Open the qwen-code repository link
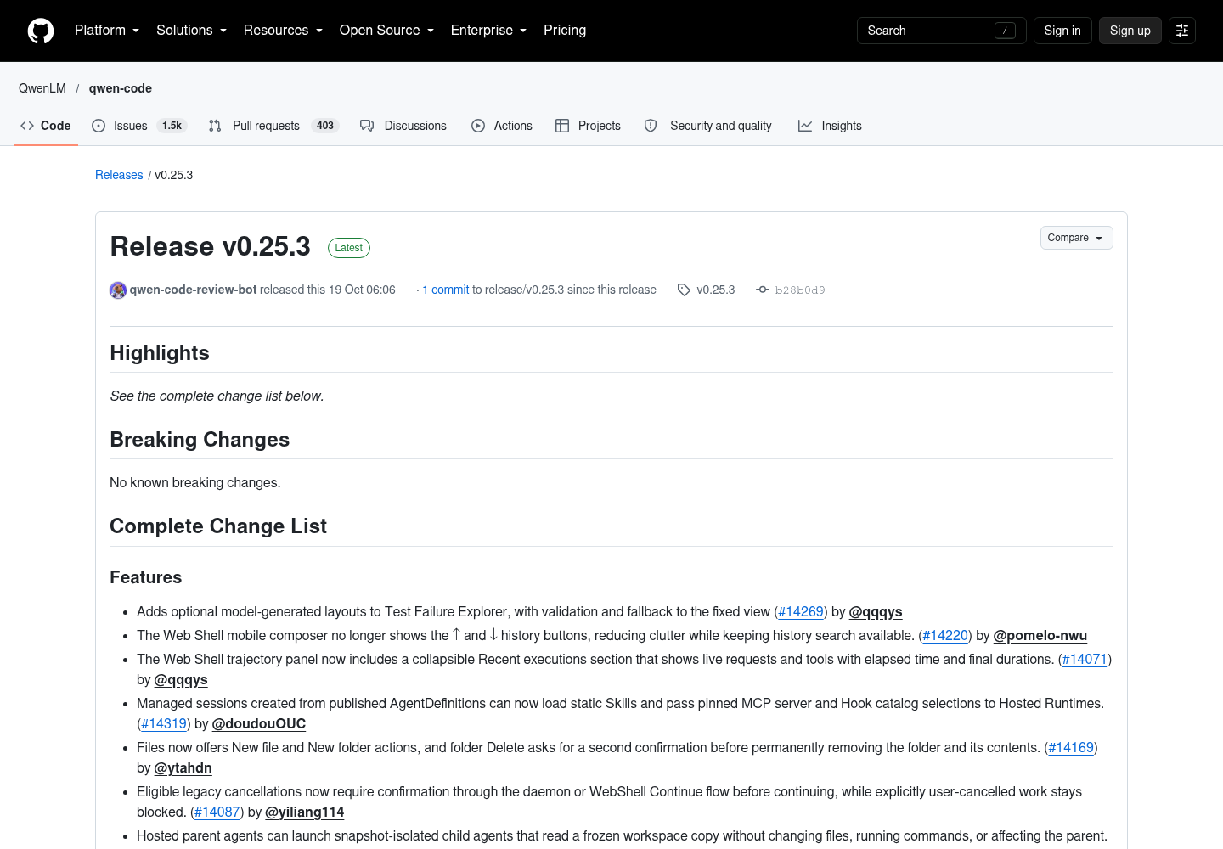Viewport: 1223px width, 849px height. (121, 88)
